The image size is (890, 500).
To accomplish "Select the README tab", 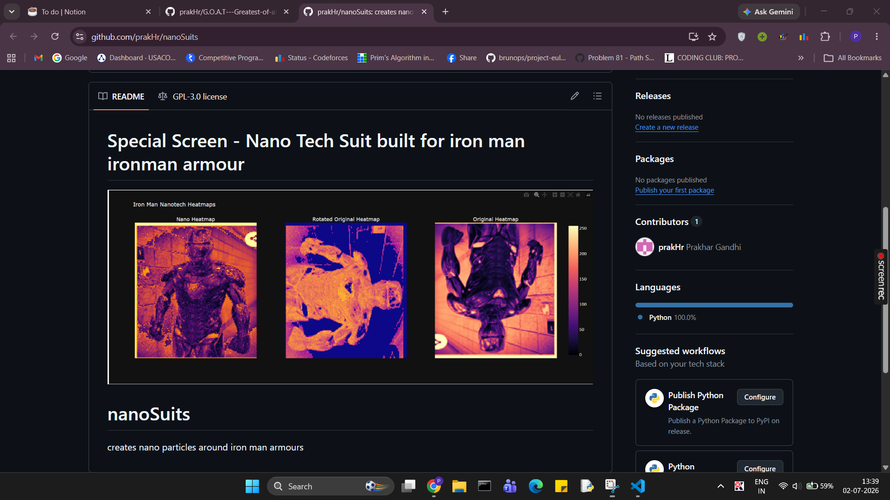I will [121, 96].
